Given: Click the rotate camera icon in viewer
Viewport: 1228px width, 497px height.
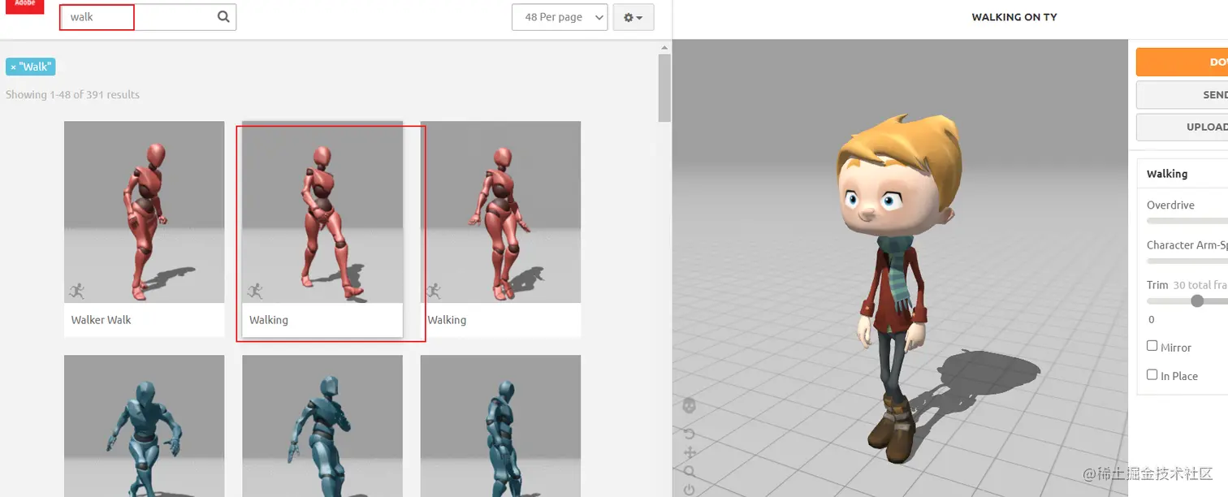Looking at the screenshot, I should tap(690, 434).
